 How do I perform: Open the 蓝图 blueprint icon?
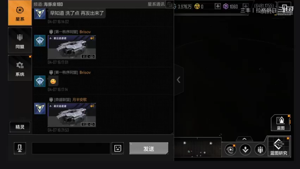[x=280, y=123]
